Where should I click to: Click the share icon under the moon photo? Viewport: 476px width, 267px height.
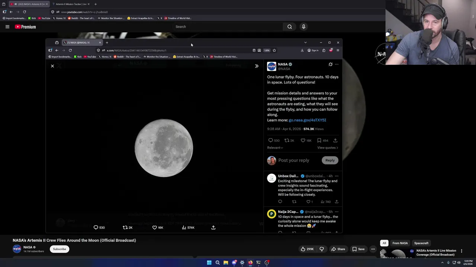[213, 227]
